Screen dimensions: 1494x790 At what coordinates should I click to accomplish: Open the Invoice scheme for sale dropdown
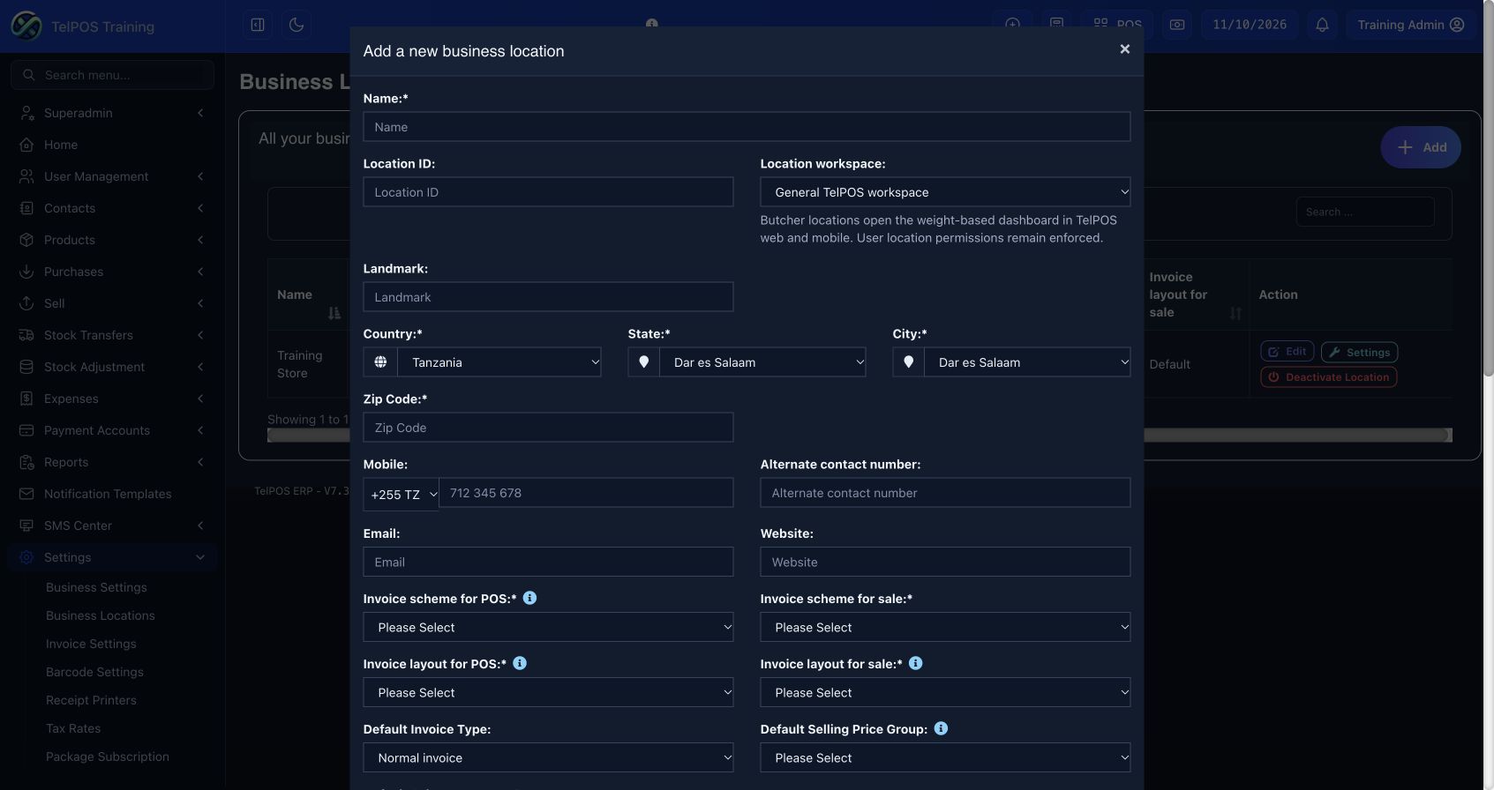(945, 627)
